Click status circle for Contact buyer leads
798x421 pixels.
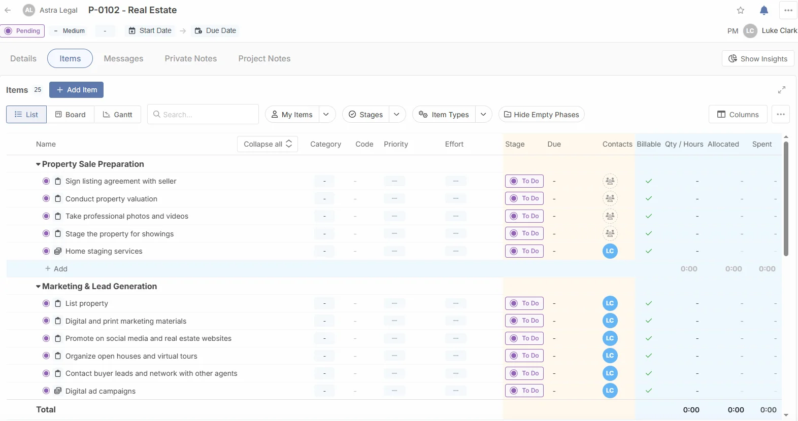(x=46, y=373)
